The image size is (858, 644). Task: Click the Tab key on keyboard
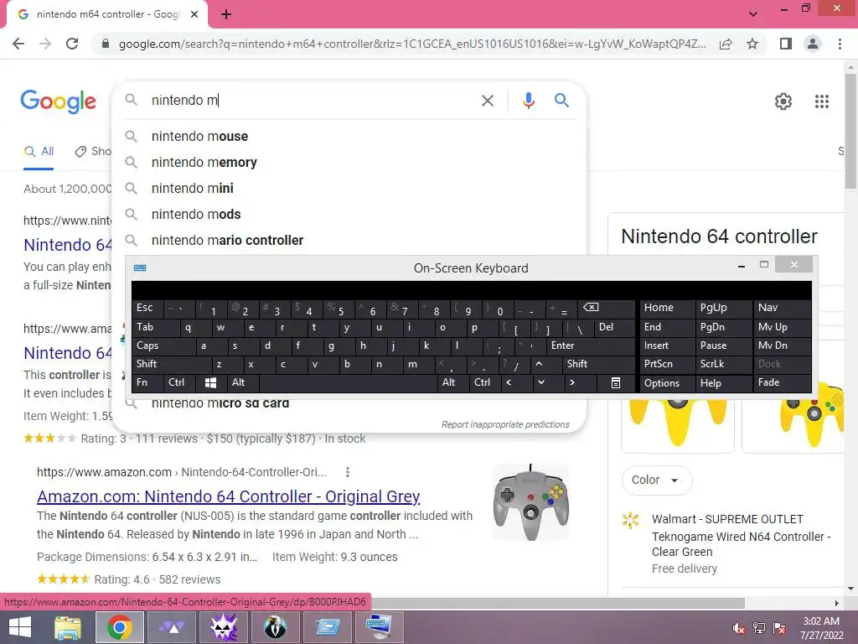[155, 327]
